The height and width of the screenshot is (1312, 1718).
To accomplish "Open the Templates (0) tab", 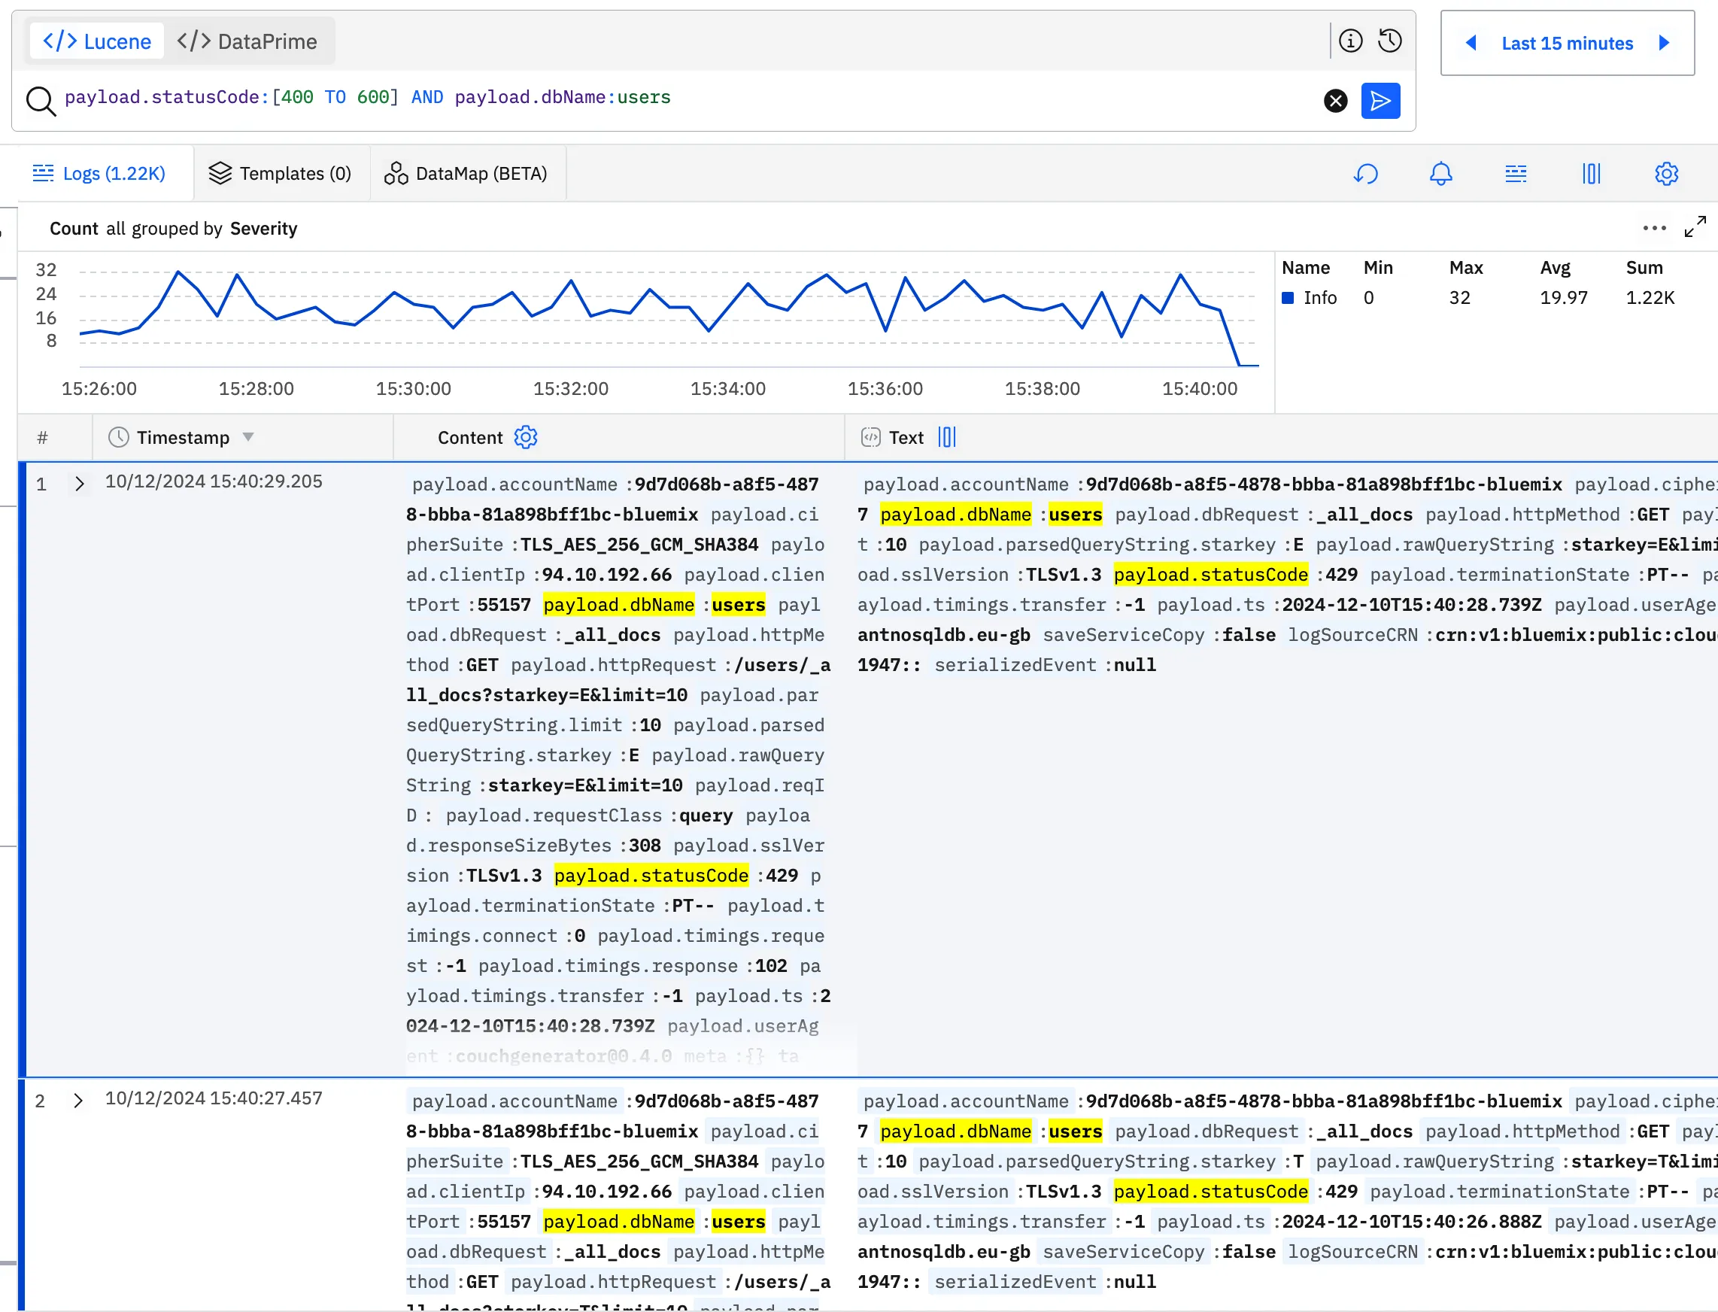I will tap(281, 173).
